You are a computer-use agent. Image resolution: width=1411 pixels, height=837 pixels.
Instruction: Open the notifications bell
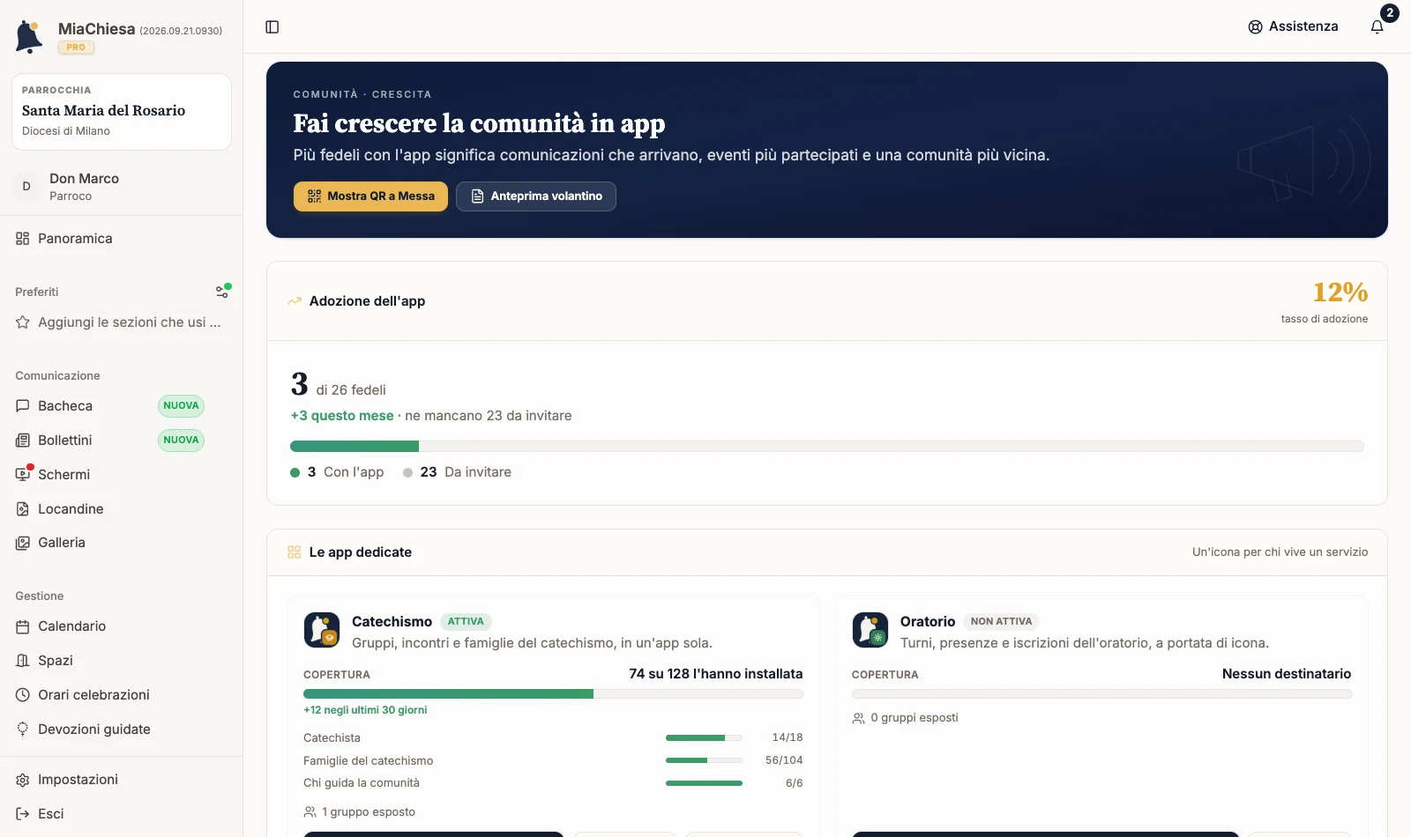tap(1377, 26)
